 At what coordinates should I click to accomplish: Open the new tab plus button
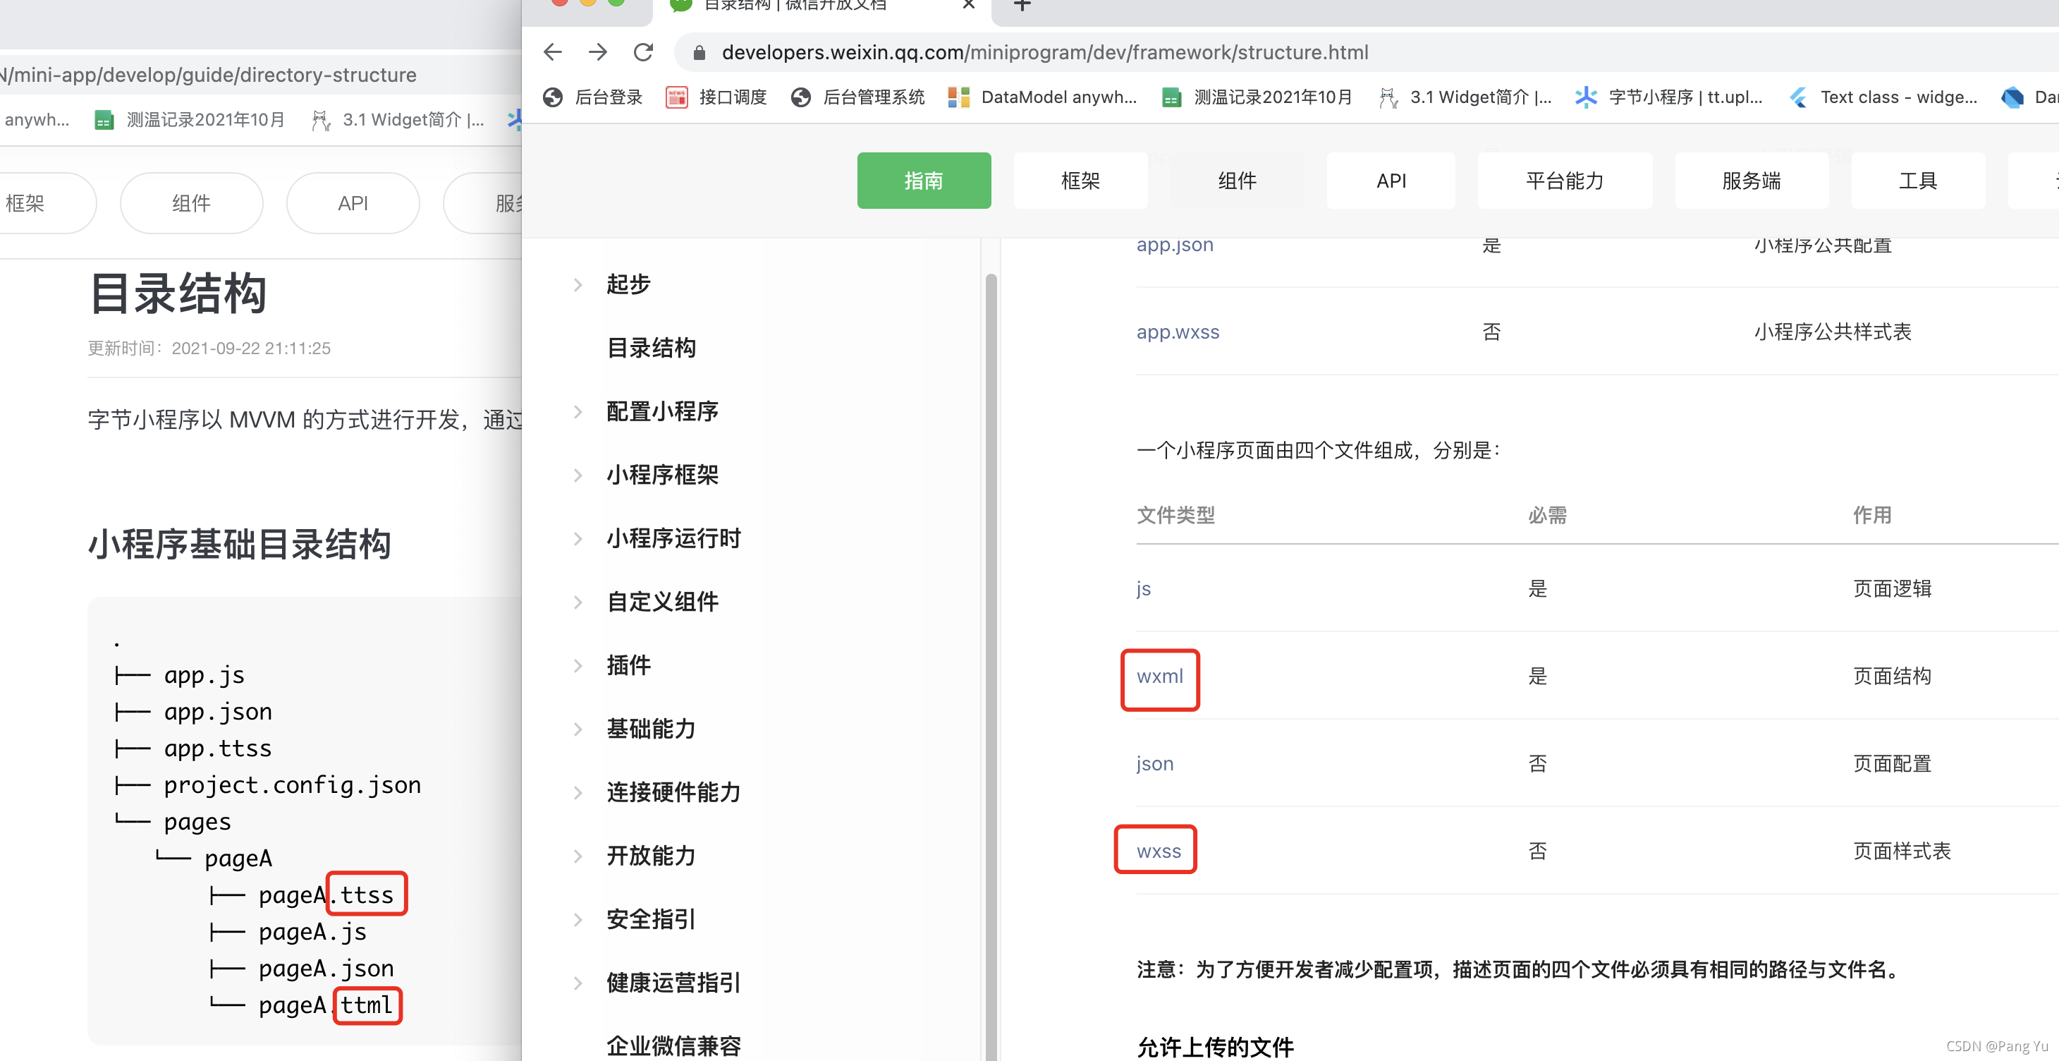coord(1022,6)
